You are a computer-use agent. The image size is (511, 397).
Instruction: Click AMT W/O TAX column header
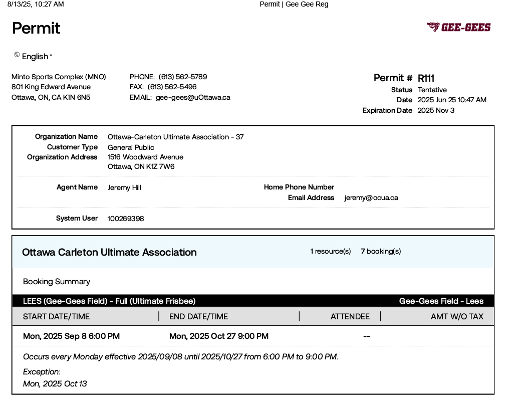(457, 316)
